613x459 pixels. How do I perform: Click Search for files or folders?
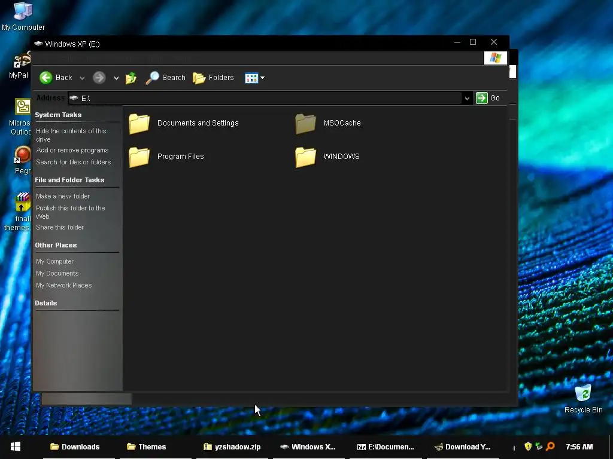(74, 162)
